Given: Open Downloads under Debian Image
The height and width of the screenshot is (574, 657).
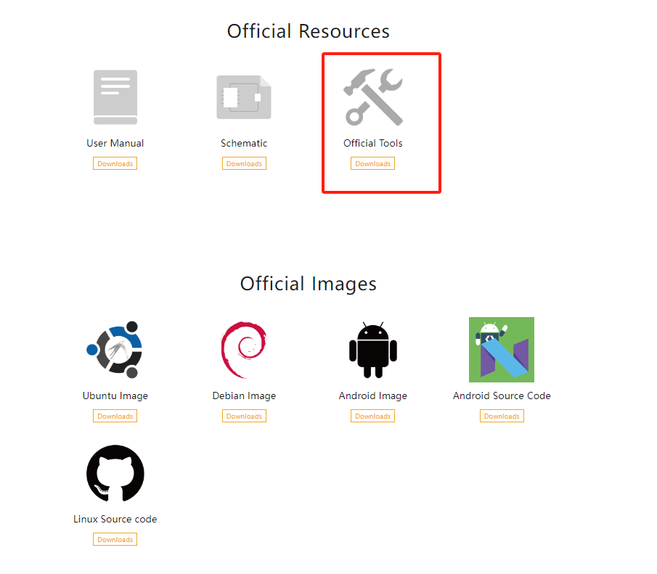Looking at the screenshot, I should (244, 416).
